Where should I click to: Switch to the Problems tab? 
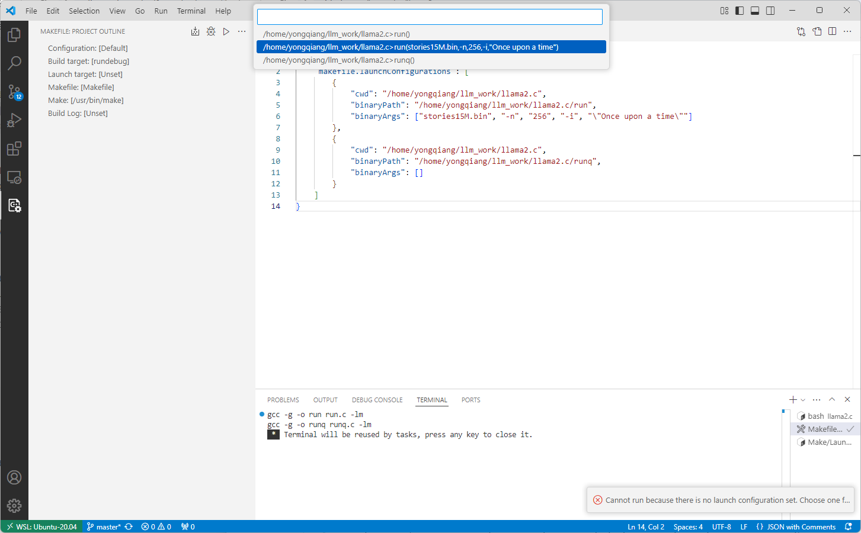click(x=283, y=400)
